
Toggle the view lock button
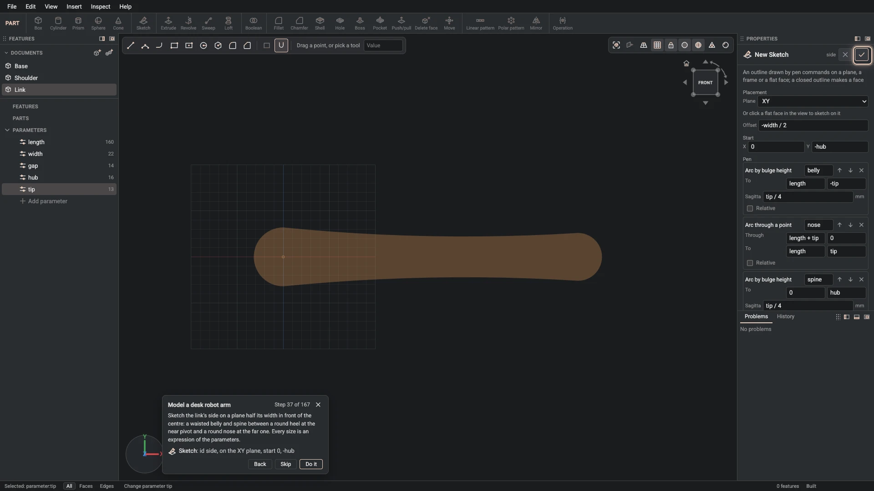pyautogui.click(x=671, y=45)
